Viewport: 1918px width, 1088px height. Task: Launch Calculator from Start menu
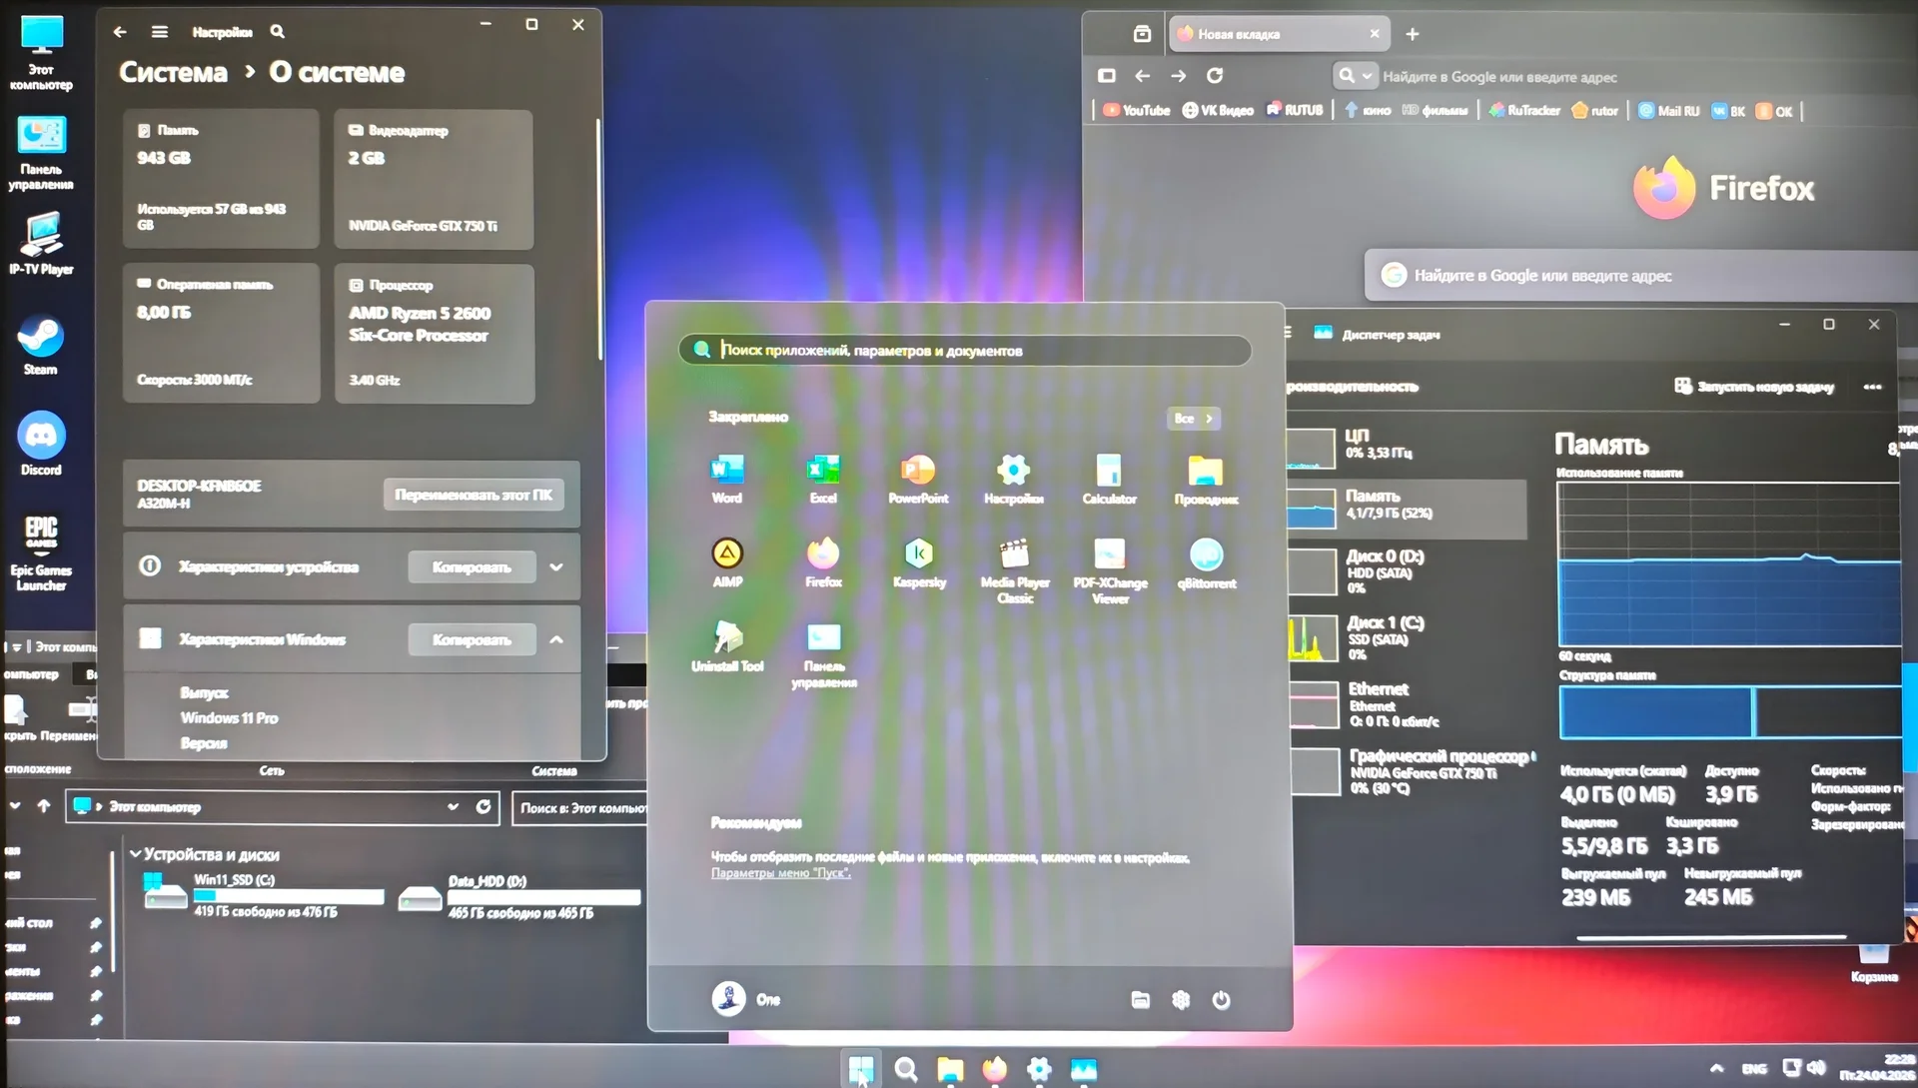click(x=1109, y=479)
